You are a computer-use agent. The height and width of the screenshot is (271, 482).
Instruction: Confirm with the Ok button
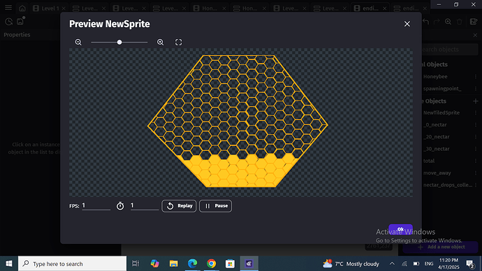(x=400, y=229)
